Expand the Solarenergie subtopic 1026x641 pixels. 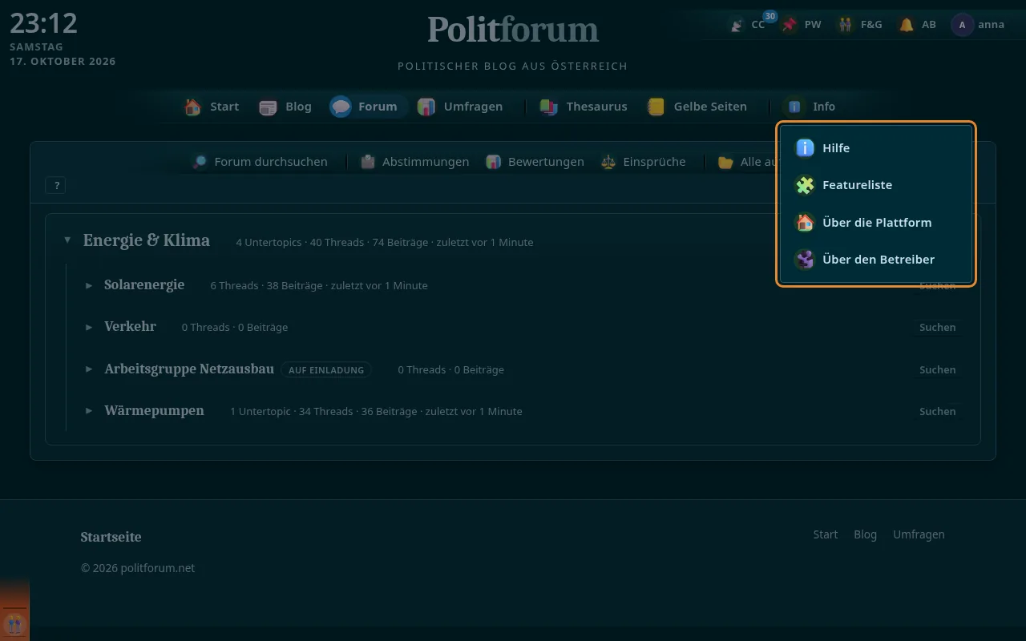click(x=89, y=285)
